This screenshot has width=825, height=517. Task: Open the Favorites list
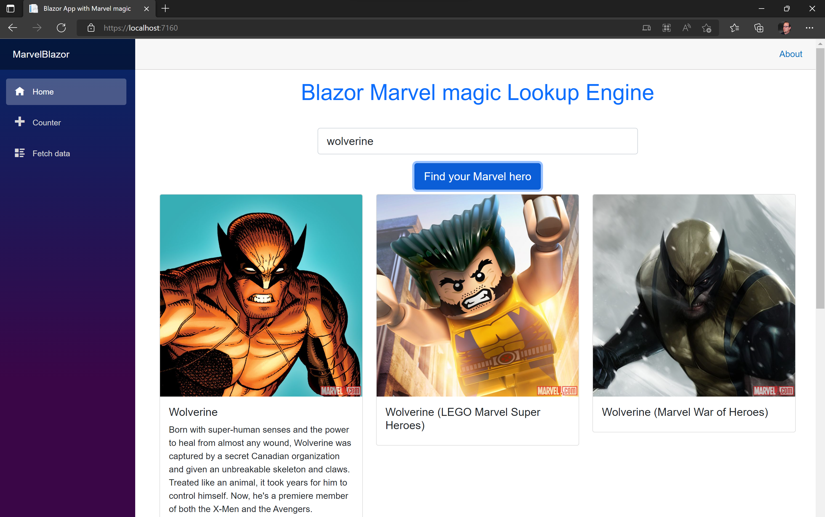(x=734, y=28)
